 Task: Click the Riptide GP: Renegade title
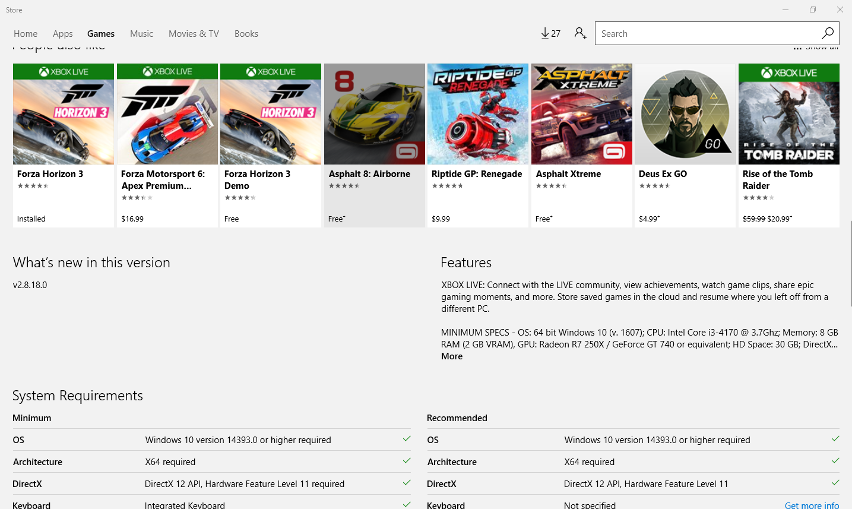pyautogui.click(x=477, y=174)
